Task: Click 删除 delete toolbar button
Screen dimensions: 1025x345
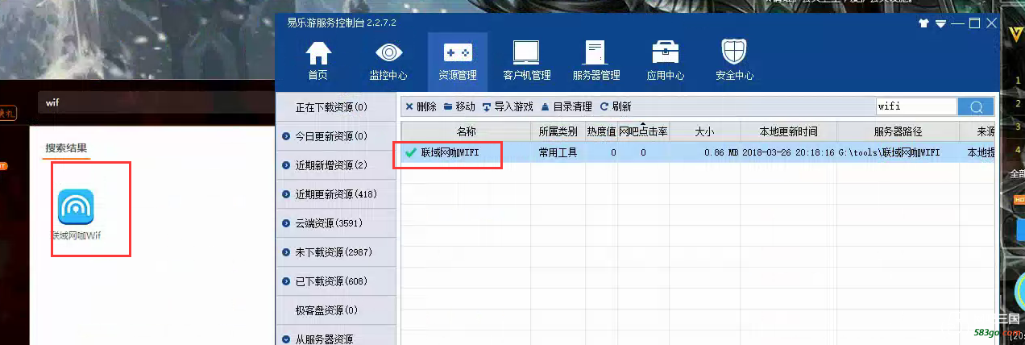Action: 421,106
